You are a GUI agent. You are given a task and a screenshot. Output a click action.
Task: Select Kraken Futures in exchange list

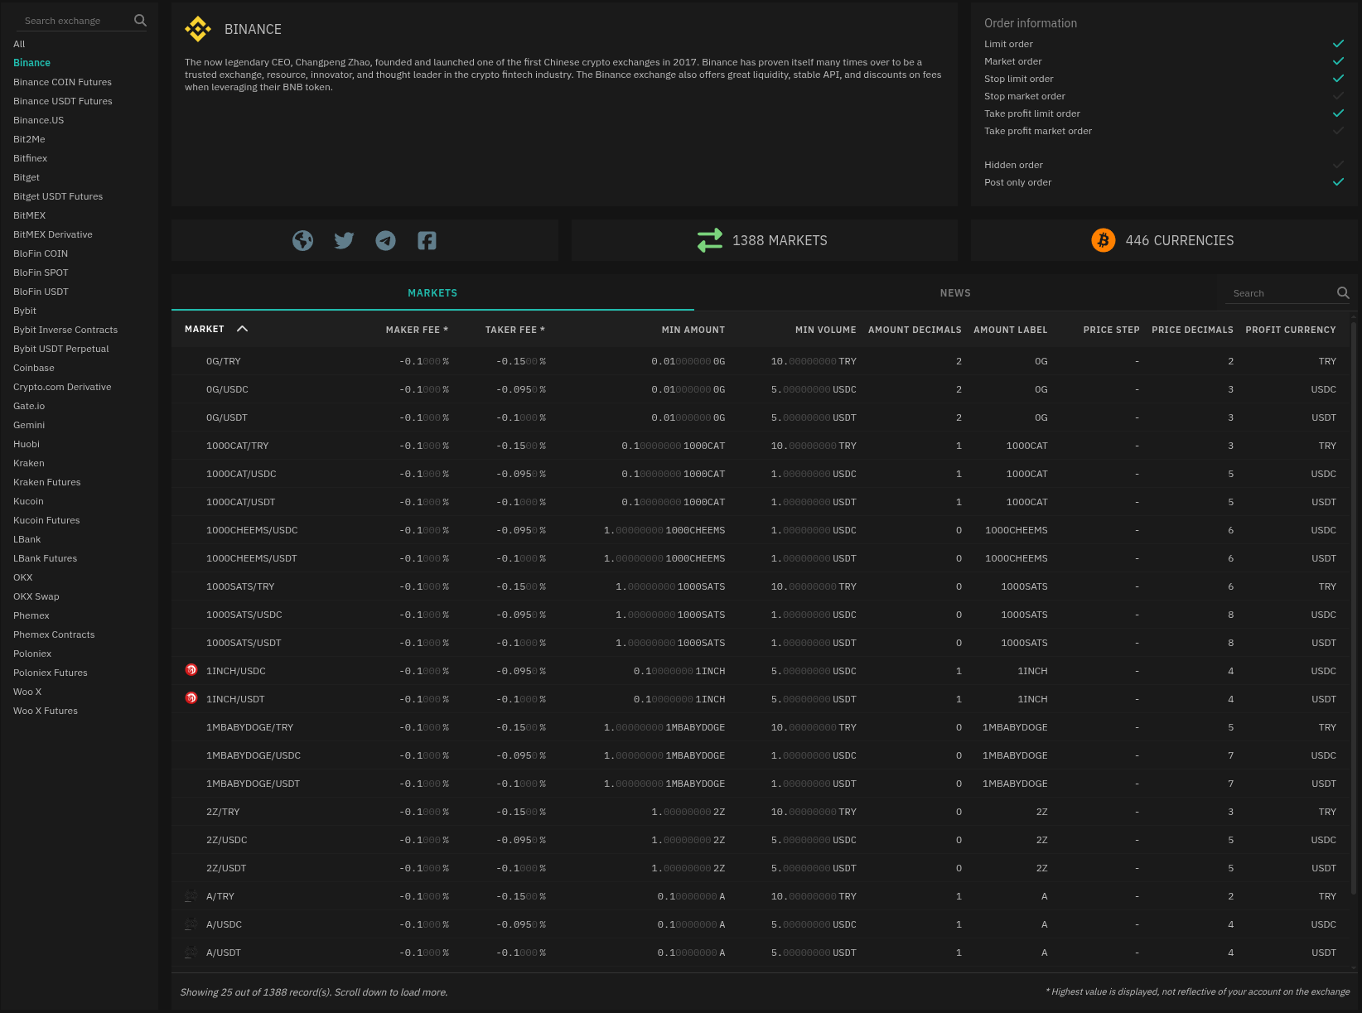pyautogui.click(x=47, y=482)
